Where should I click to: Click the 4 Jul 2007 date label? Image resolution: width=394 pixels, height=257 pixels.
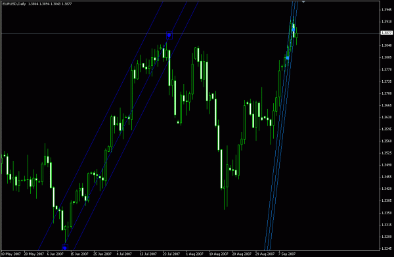coord(124,254)
